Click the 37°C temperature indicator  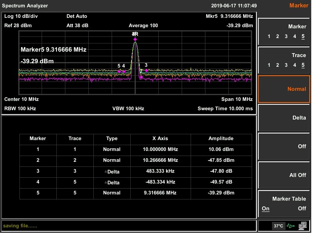(278, 226)
